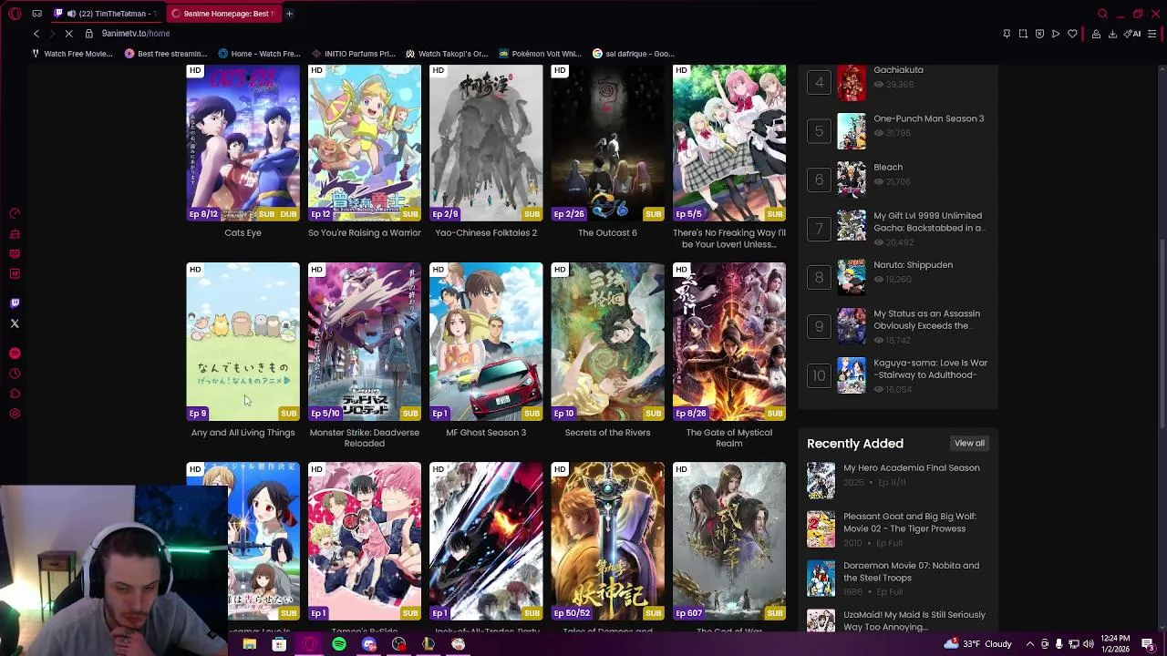Open the X (Twitter) sidebar icon

(15, 323)
